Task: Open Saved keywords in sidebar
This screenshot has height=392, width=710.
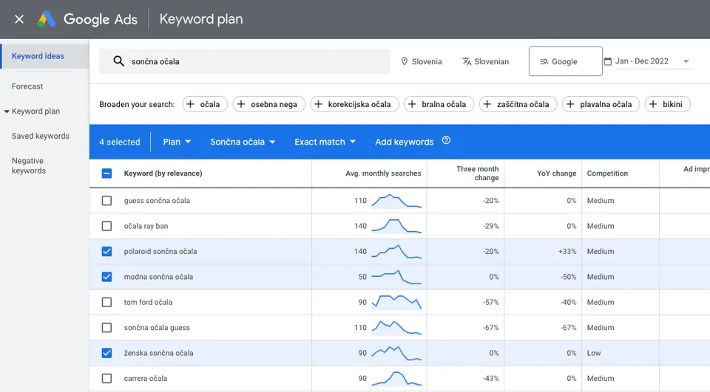Action: point(40,136)
